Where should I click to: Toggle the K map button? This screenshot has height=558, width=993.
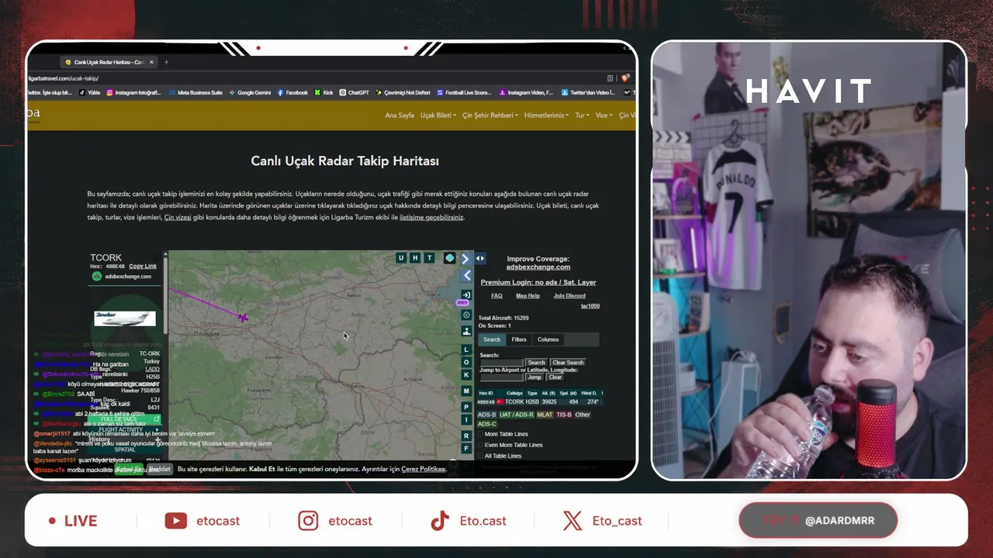click(466, 375)
